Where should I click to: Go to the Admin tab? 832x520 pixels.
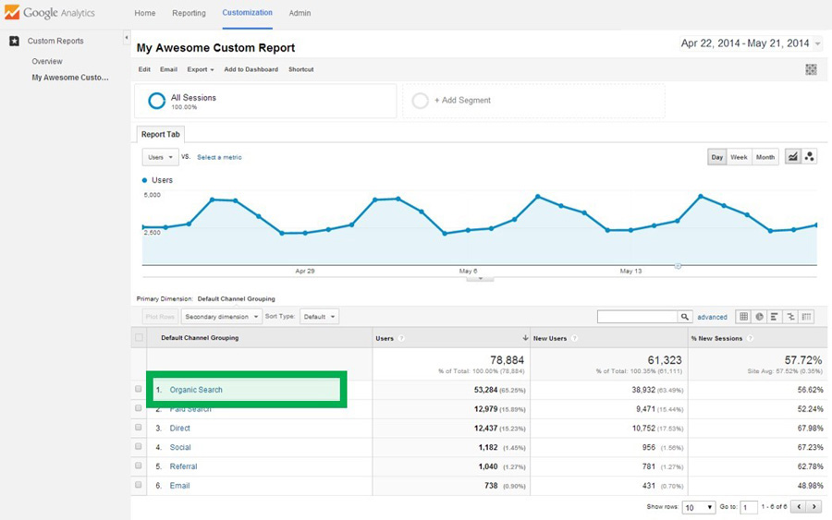click(300, 14)
